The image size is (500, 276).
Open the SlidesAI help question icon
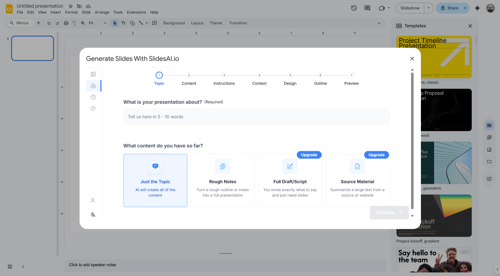click(x=93, y=97)
